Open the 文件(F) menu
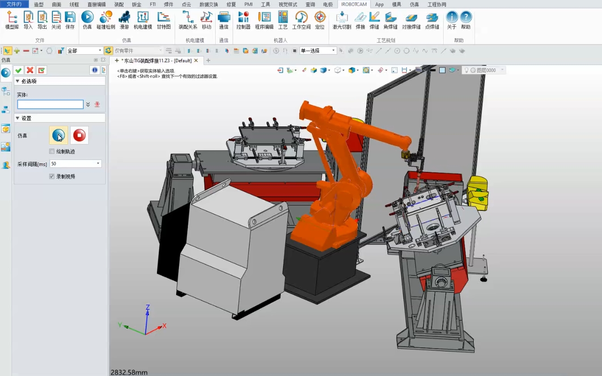 (x=14, y=4)
